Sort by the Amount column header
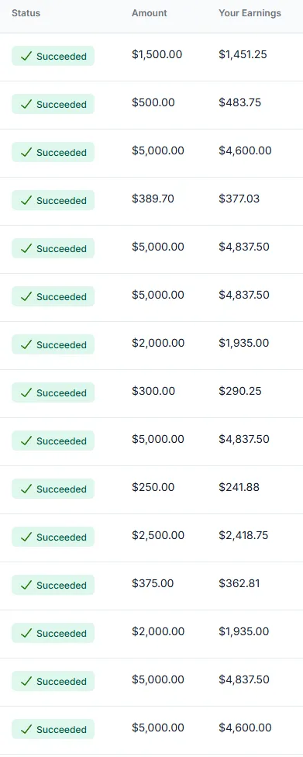The image size is (303, 757). [x=150, y=13]
